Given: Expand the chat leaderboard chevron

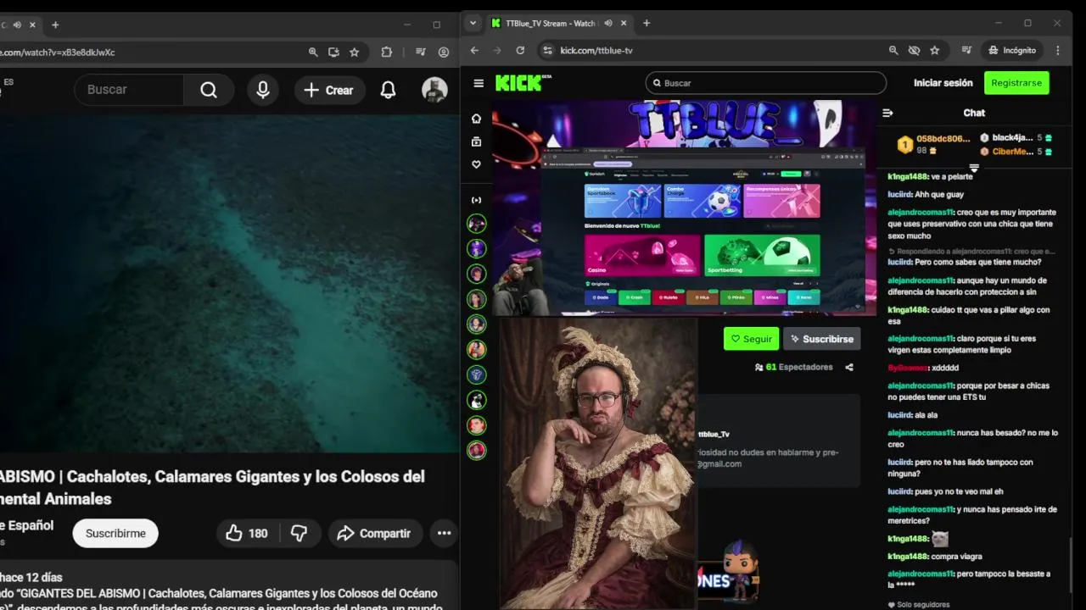Looking at the screenshot, I should click(974, 167).
